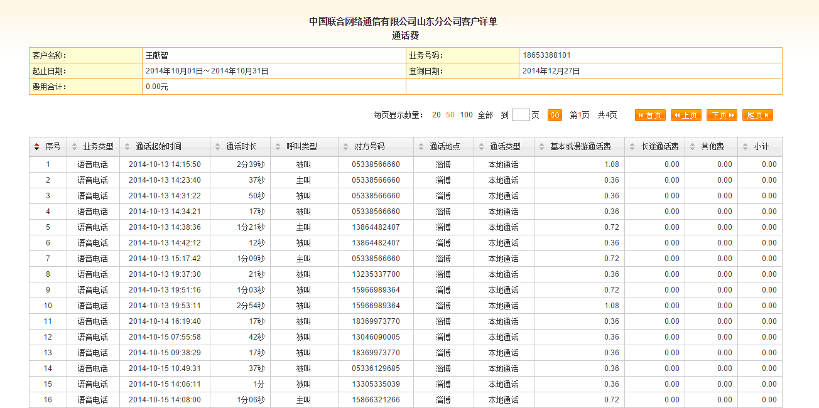This screenshot has height=408, width=819.
Task: Sort by 小计 column header
Action: tap(761, 147)
